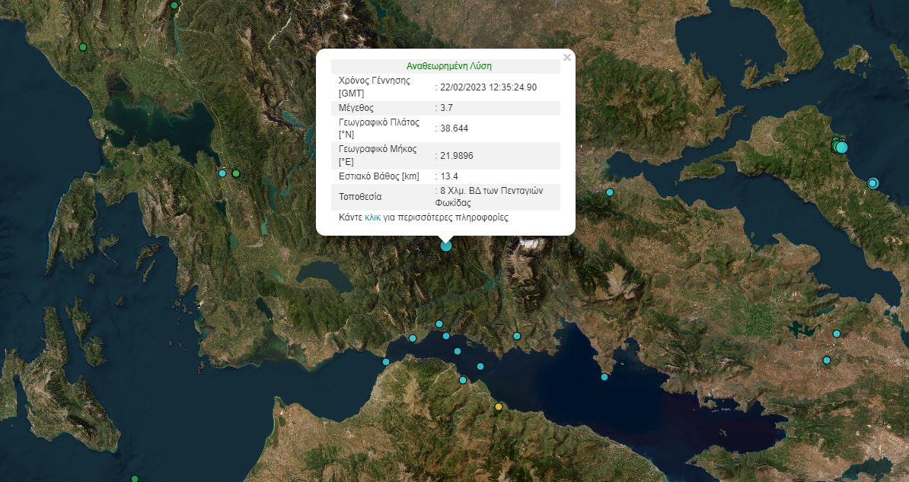Image resolution: width=909 pixels, height=482 pixels.
Task: Click the magnitude value 3.7
Action: point(448,108)
